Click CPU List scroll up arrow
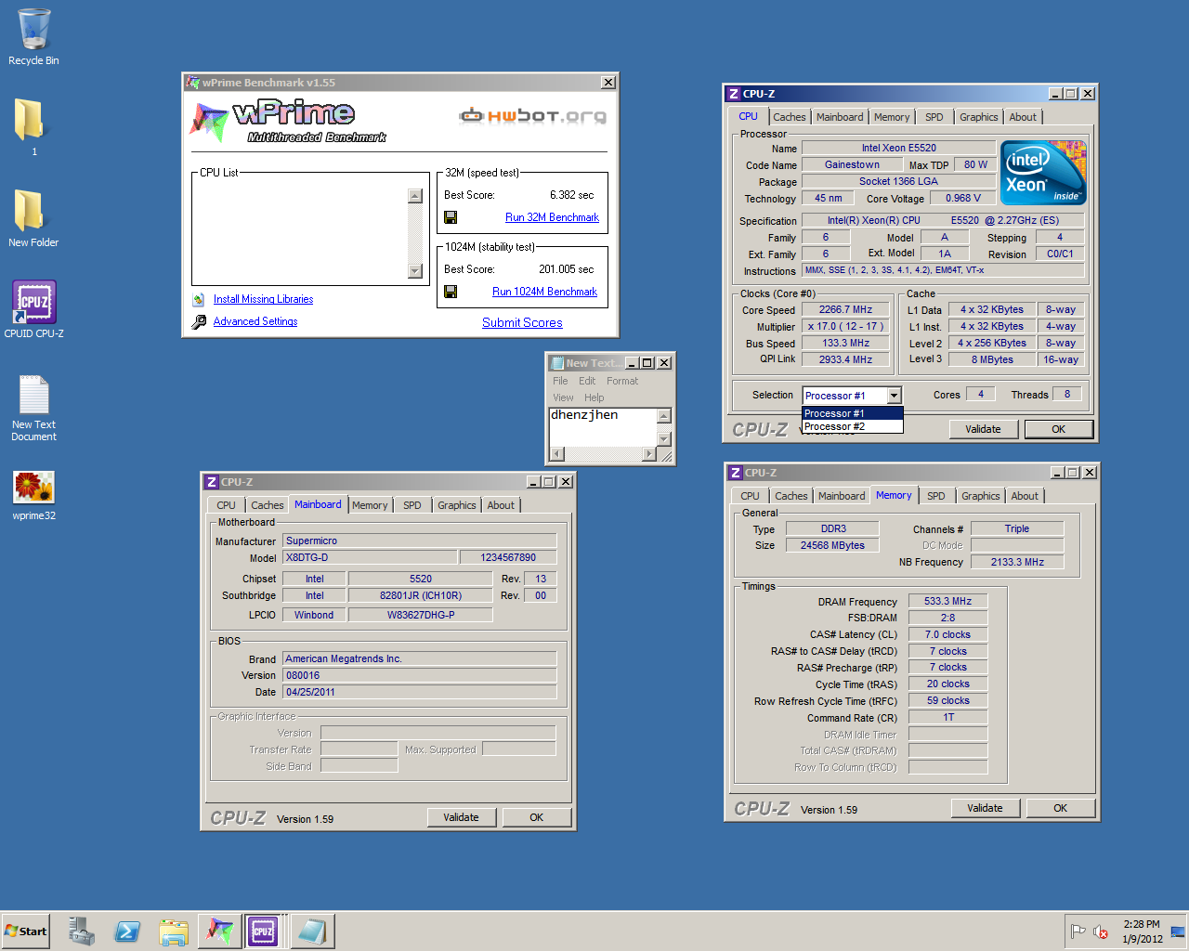The image size is (1189, 951). coord(415,196)
